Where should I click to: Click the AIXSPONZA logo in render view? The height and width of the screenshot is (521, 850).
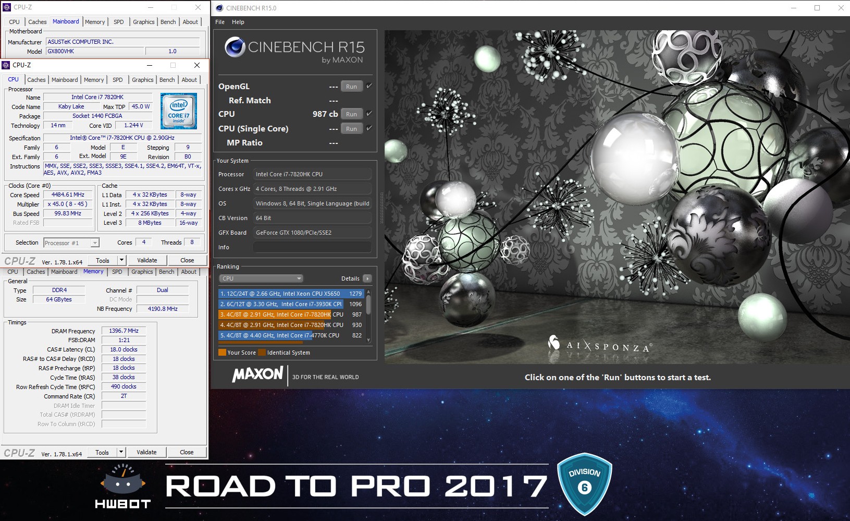(599, 345)
